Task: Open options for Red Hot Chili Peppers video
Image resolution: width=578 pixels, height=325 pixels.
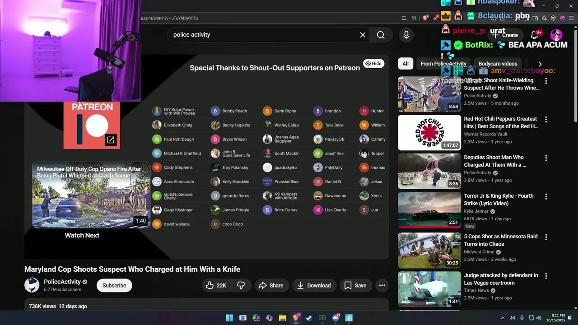Action: tap(546, 120)
